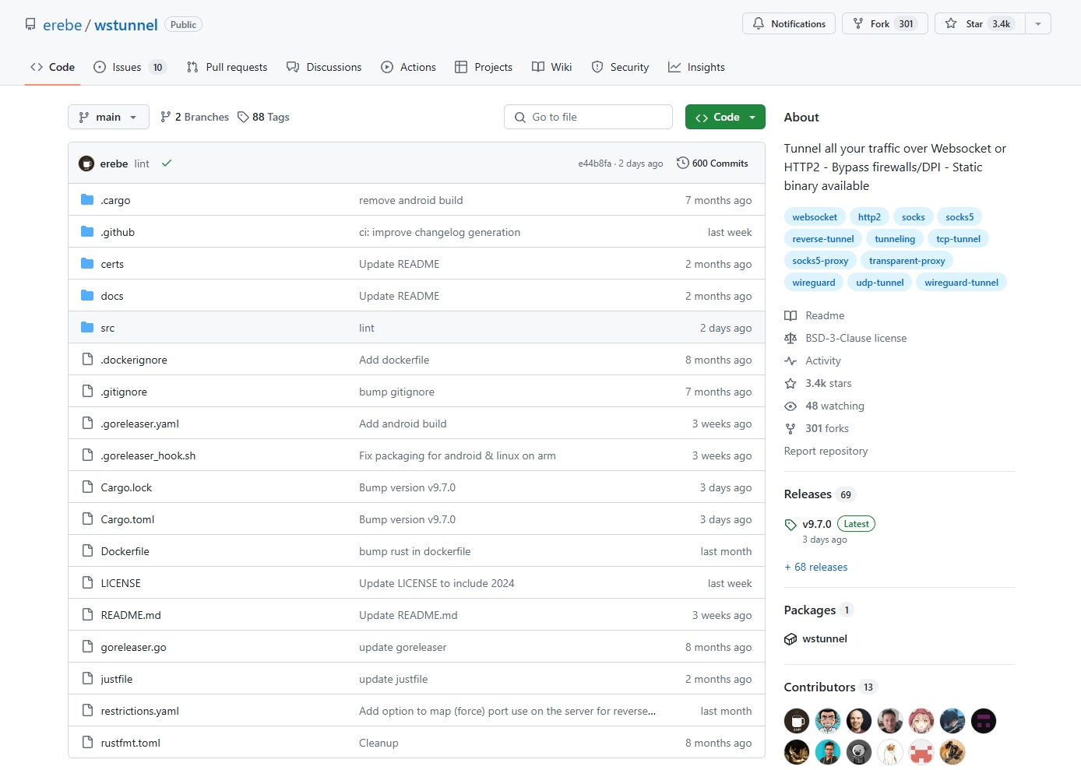Click the Activity pulse icon
The height and width of the screenshot is (770, 1081).
(x=791, y=360)
